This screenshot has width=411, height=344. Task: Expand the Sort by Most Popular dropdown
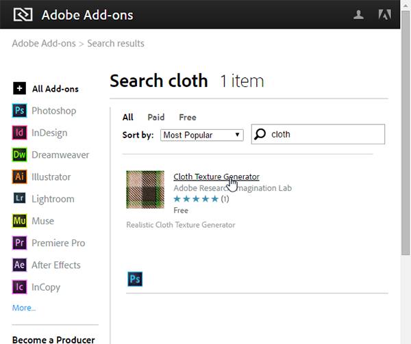coord(202,135)
